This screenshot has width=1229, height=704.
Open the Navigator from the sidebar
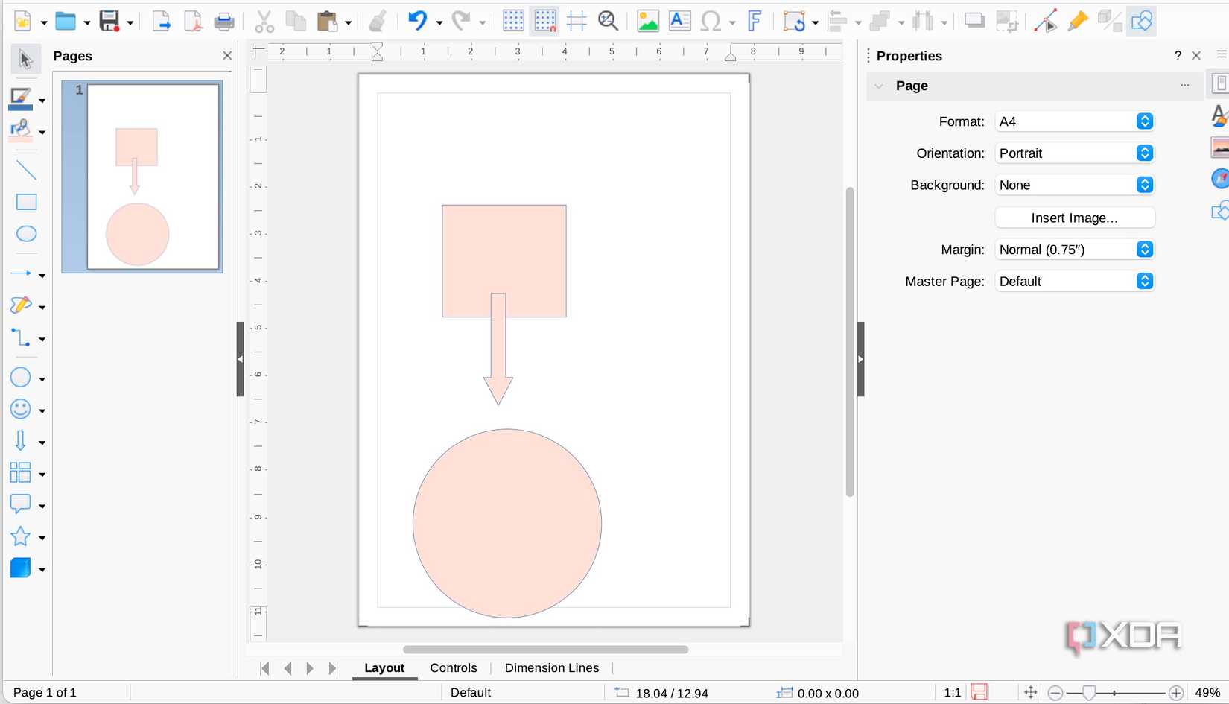[x=1219, y=179]
